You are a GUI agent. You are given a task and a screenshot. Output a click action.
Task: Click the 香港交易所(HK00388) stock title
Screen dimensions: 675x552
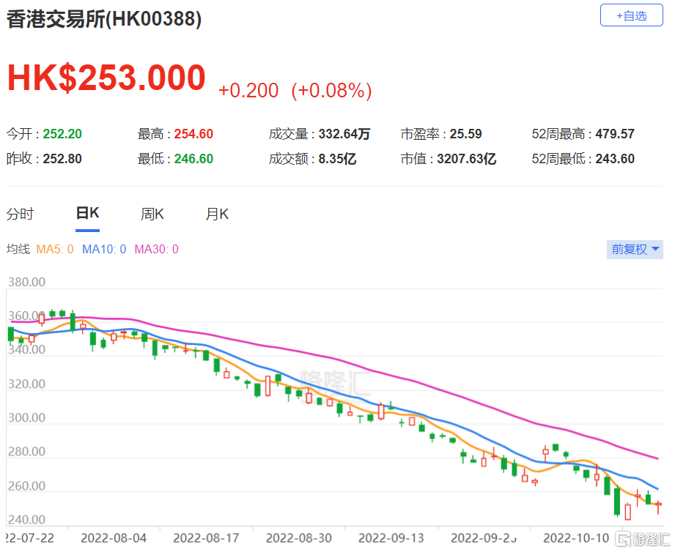click(104, 19)
